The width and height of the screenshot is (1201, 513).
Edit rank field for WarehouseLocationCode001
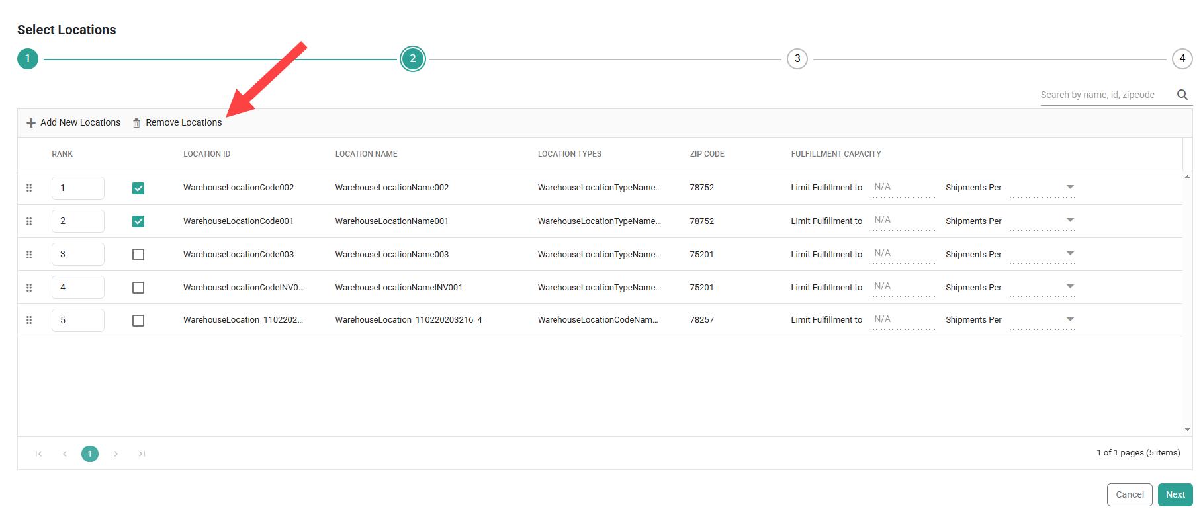coord(78,221)
